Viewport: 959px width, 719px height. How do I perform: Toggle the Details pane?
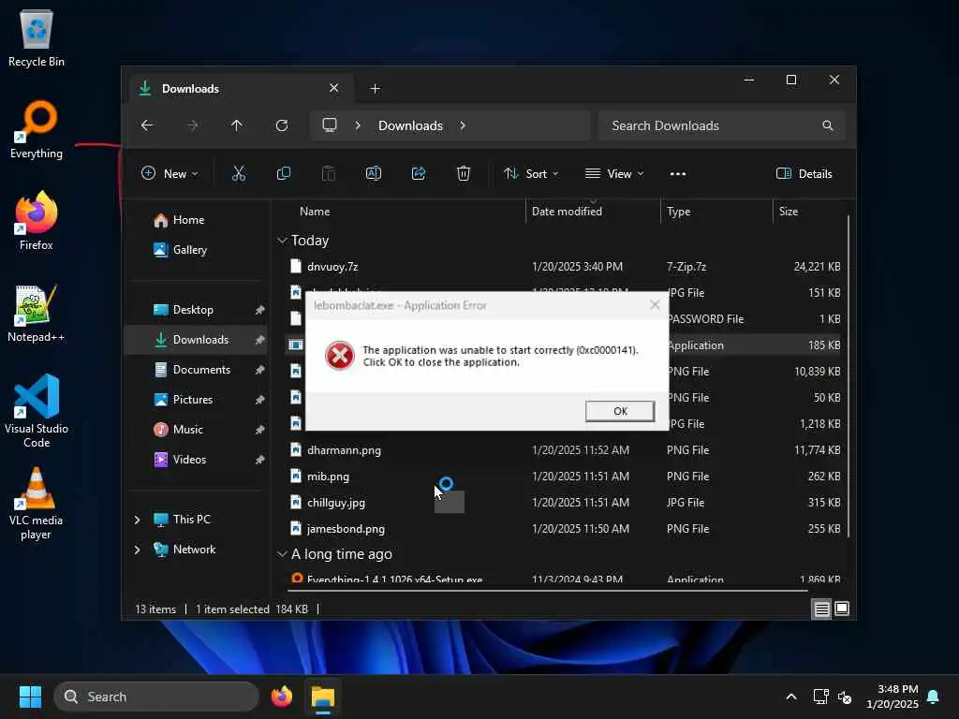point(804,173)
